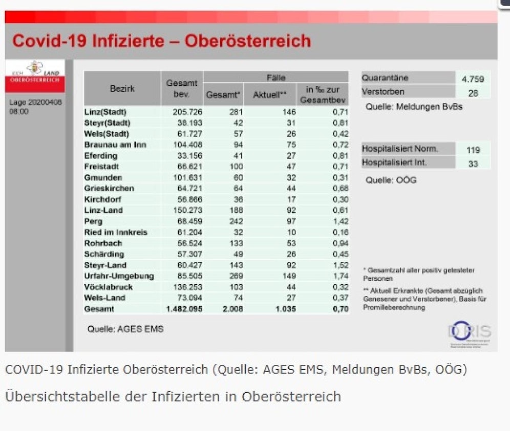Select the red OBERÖSTERREICH banner icon
The height and width of the screenshot is (431, 510).
tap(35, 81)
